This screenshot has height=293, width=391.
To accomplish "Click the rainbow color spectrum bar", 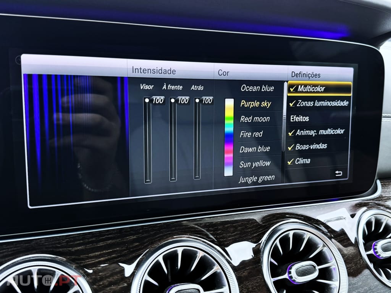I will coord(229,137).
